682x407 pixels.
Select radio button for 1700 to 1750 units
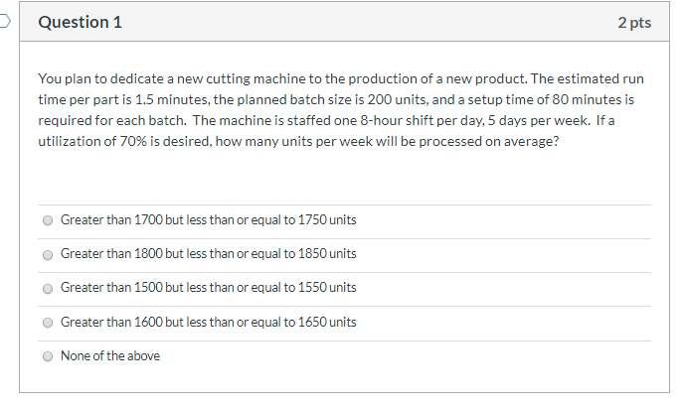point(48,220)
